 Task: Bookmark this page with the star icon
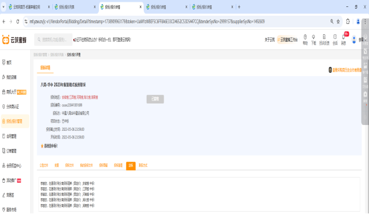338,22
